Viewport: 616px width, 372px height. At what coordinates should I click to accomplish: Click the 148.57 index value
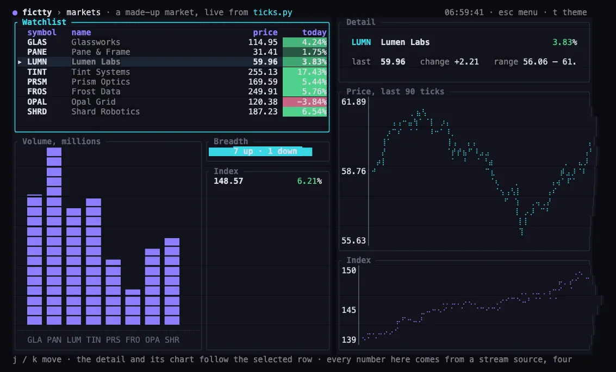(228, 181)
